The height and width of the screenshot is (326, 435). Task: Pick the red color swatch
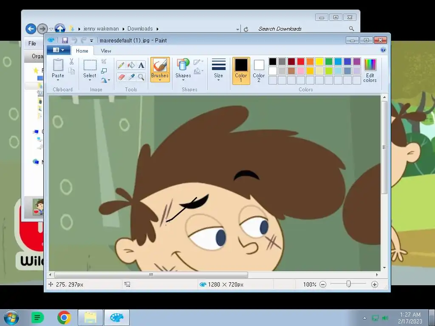(x=301, y=61)
